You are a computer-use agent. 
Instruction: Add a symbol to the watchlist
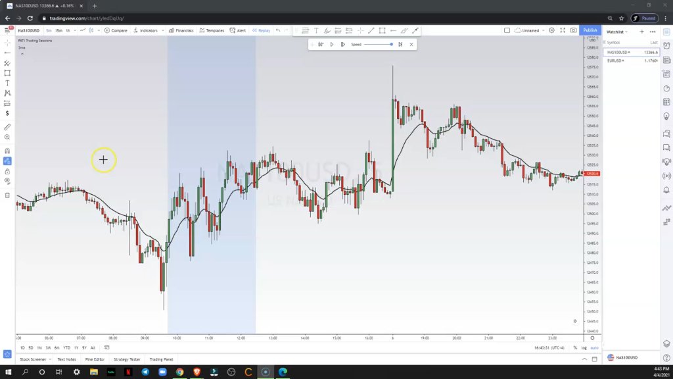click(x=641, y=32)
